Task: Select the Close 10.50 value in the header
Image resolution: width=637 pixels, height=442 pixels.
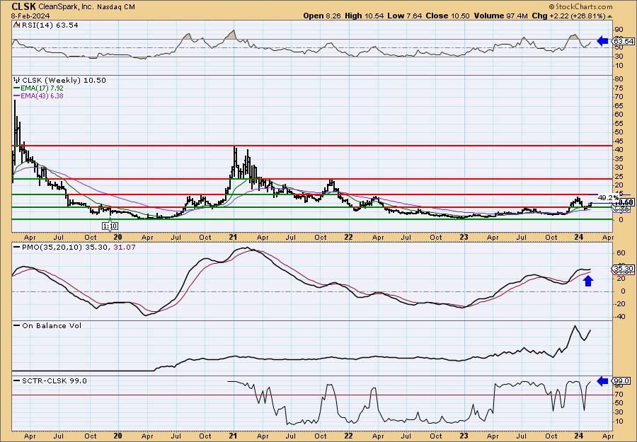Action: 448,16
